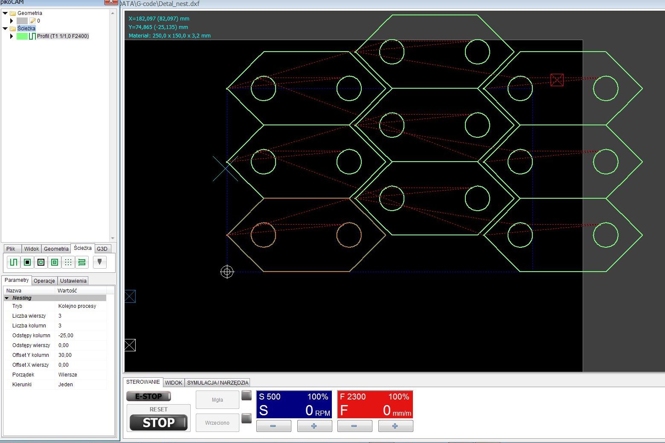Collapse the Nesting parameter group
This screenshot has height=443, width=665.
[x=7, y=298]
